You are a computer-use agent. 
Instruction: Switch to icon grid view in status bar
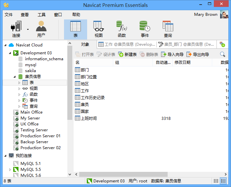click(216, 181)
